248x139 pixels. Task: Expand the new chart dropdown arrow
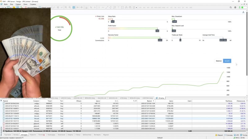coord(5,7)
